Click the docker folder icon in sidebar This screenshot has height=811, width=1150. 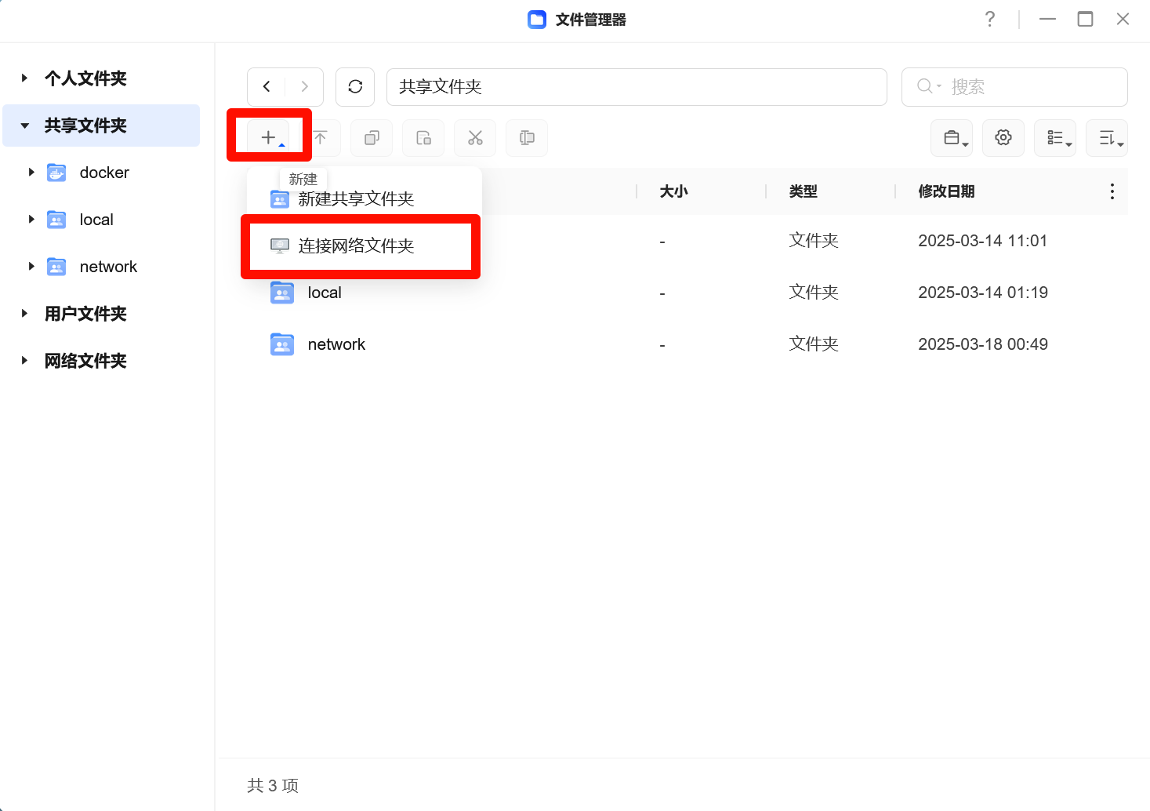pos(56,173)
